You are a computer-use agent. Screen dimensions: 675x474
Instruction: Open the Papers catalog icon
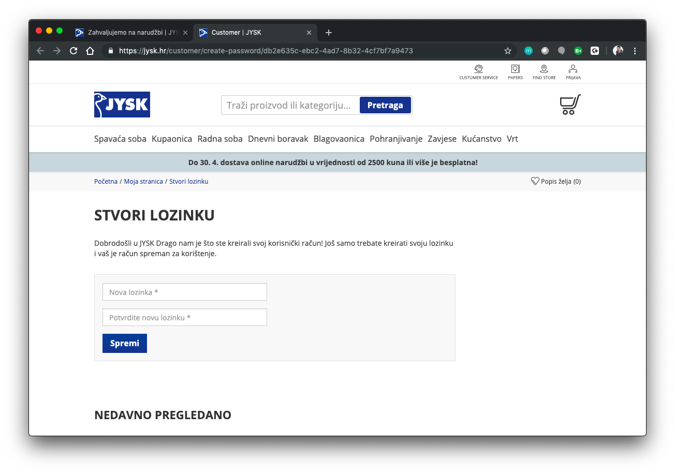515,69
